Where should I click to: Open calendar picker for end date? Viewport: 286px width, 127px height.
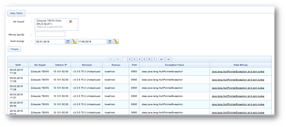pyautogui.click(x=110, y=42)
